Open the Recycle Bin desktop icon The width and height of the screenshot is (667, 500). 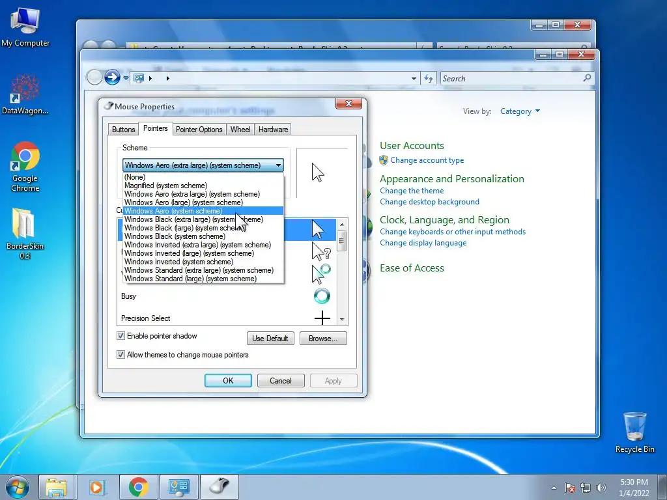(634, 432)
